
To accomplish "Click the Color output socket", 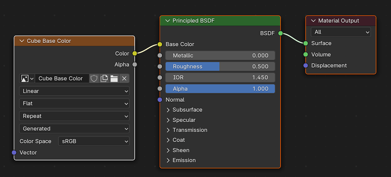I will pos(135,53).
